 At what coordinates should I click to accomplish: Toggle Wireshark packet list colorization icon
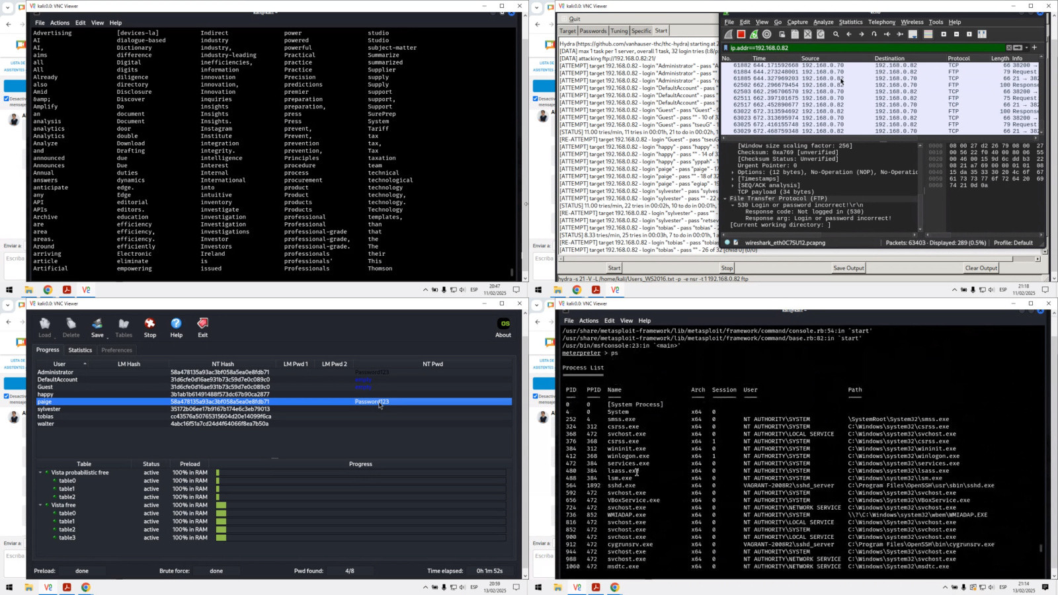pos(928,34)
